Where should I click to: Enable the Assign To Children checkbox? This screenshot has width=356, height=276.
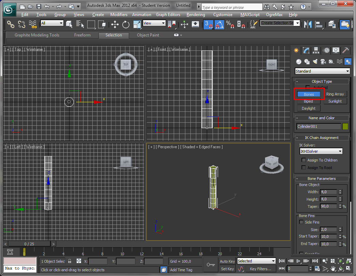tap(304, 160)
